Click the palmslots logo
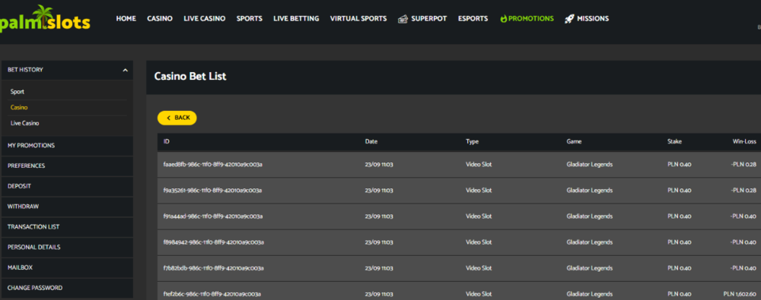Image resolution: width=761 pixels, height=300 pixels. [x=45, y=18]
